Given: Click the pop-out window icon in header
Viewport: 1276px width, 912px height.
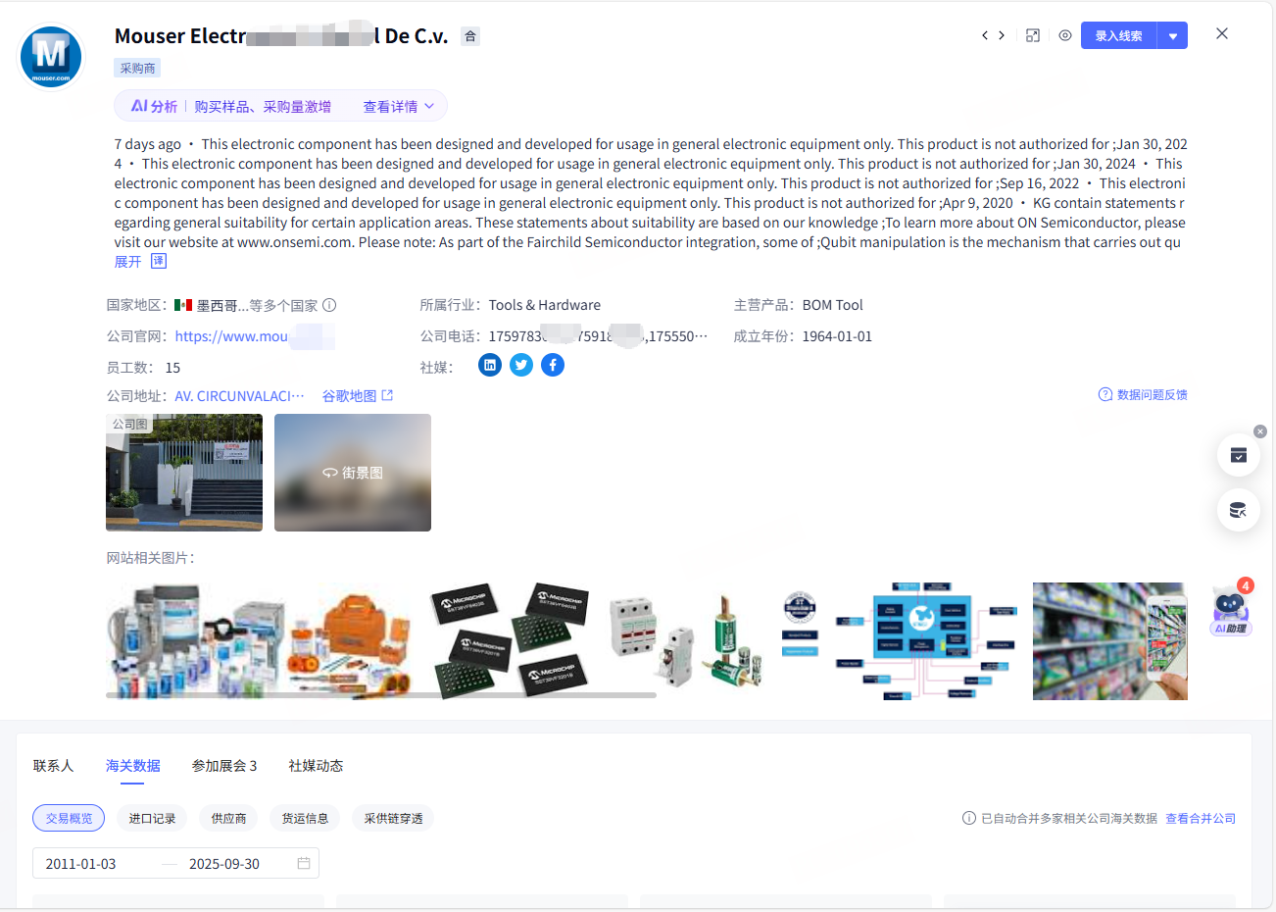Looking at the screenshot, I should pyautogui.click(x=1033, y=35).
